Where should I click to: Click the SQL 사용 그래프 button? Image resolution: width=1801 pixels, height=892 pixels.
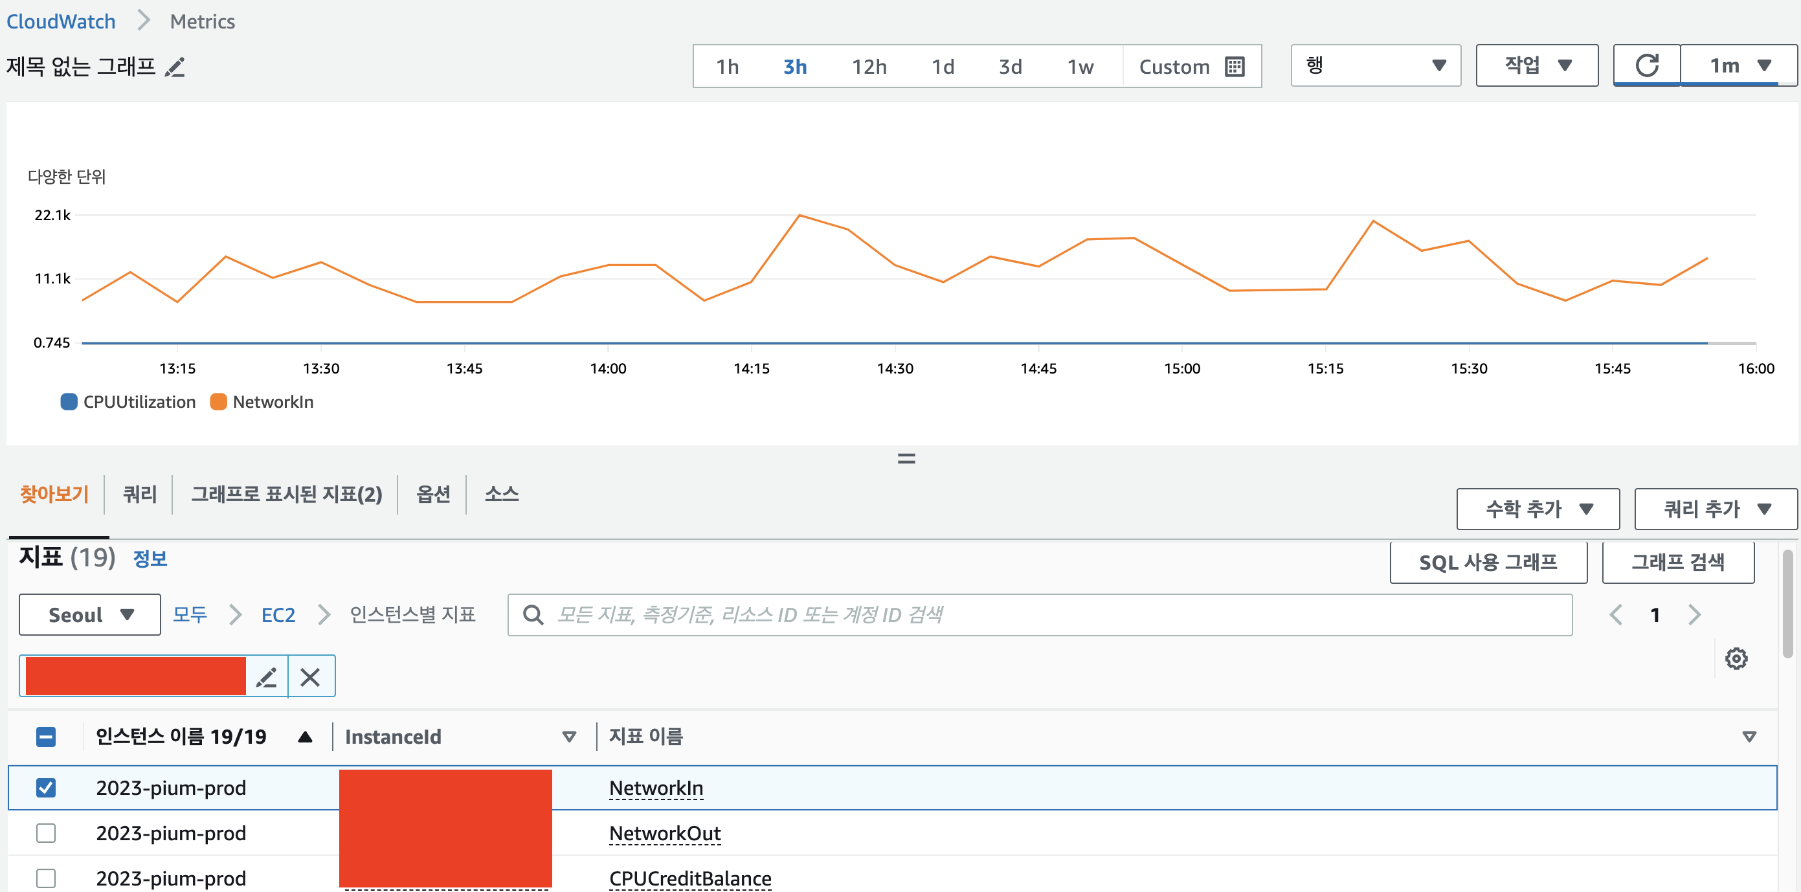(x=1488, y=562)
